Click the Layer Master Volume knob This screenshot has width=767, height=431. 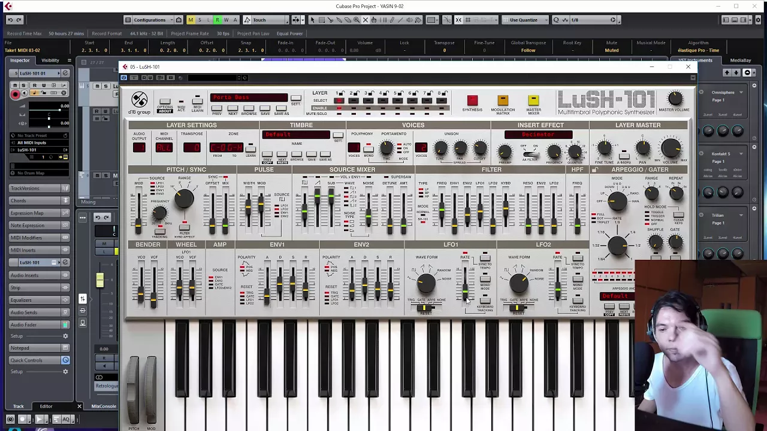point(671,148)
